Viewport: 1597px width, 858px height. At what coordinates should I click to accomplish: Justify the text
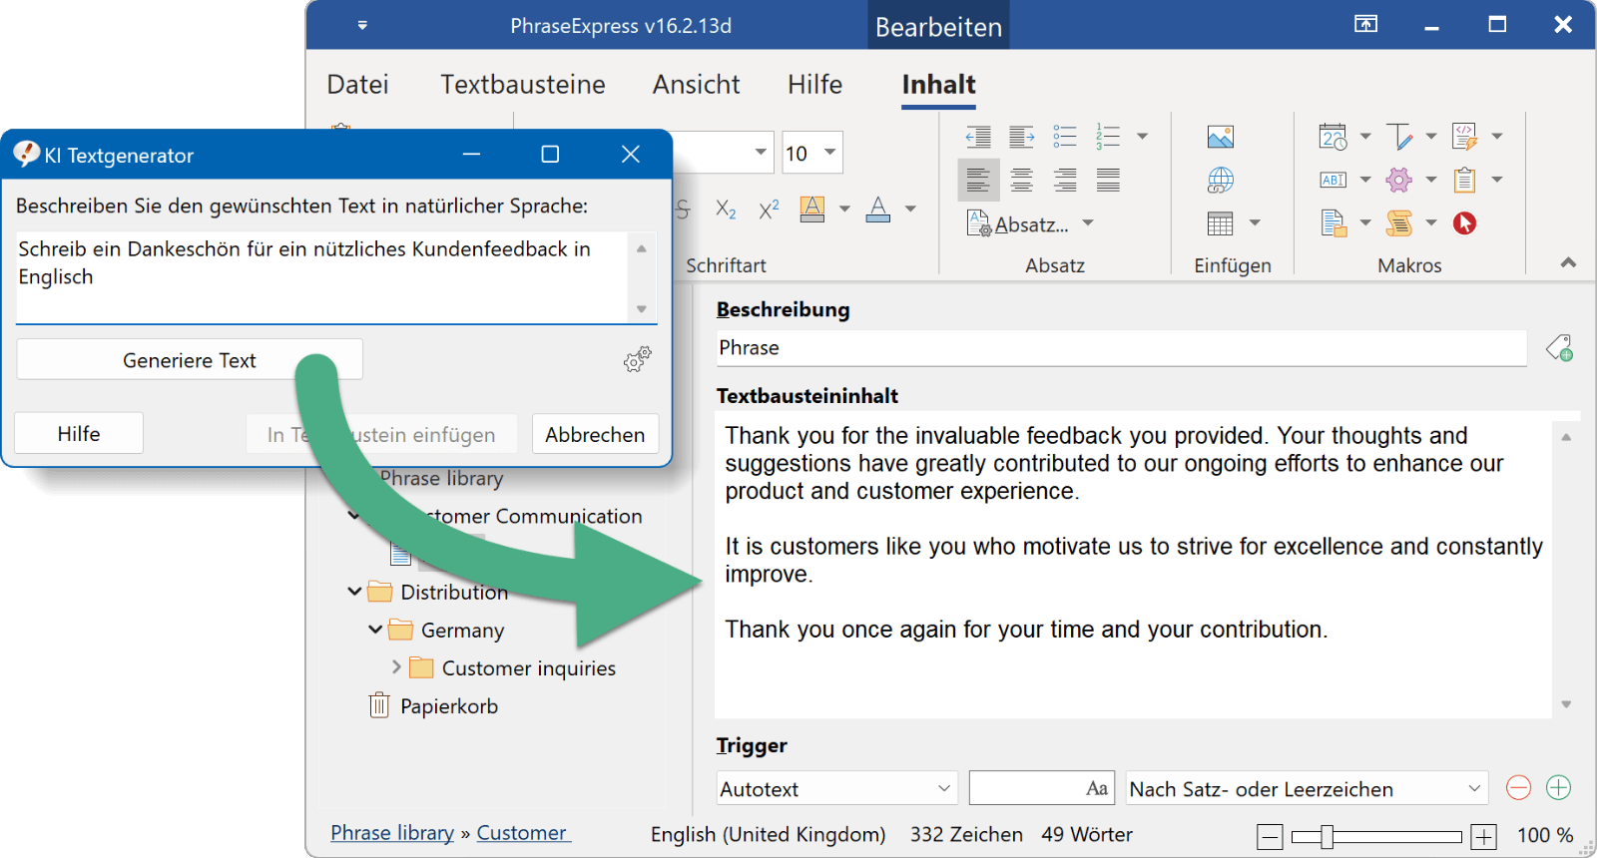point(1108,181)
